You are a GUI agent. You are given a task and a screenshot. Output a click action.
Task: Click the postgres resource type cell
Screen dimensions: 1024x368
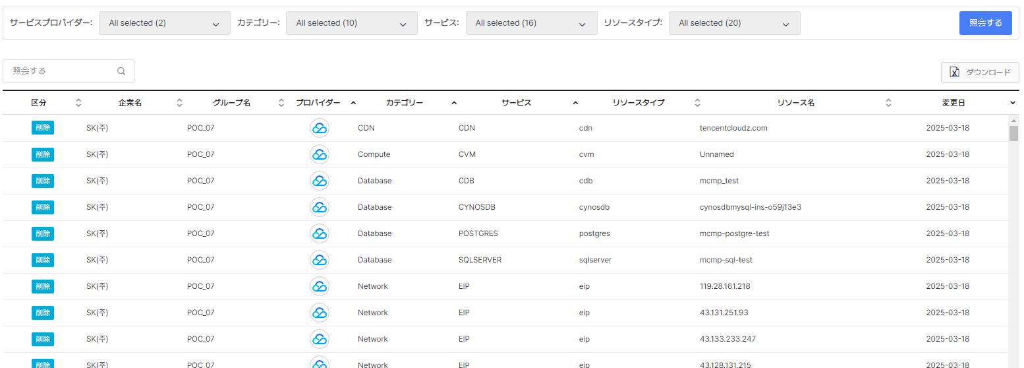[594, 233]
